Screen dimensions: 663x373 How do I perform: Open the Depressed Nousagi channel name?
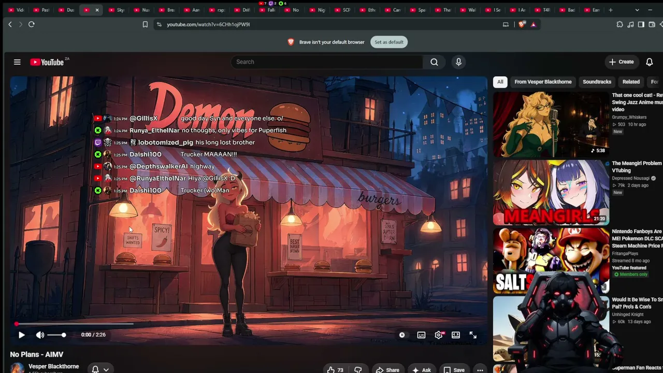(631, 178)
